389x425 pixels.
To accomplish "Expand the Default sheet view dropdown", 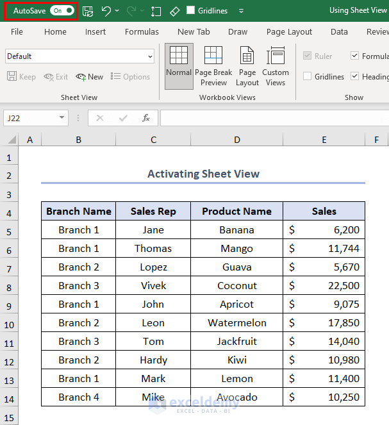I will pos(150,56).
